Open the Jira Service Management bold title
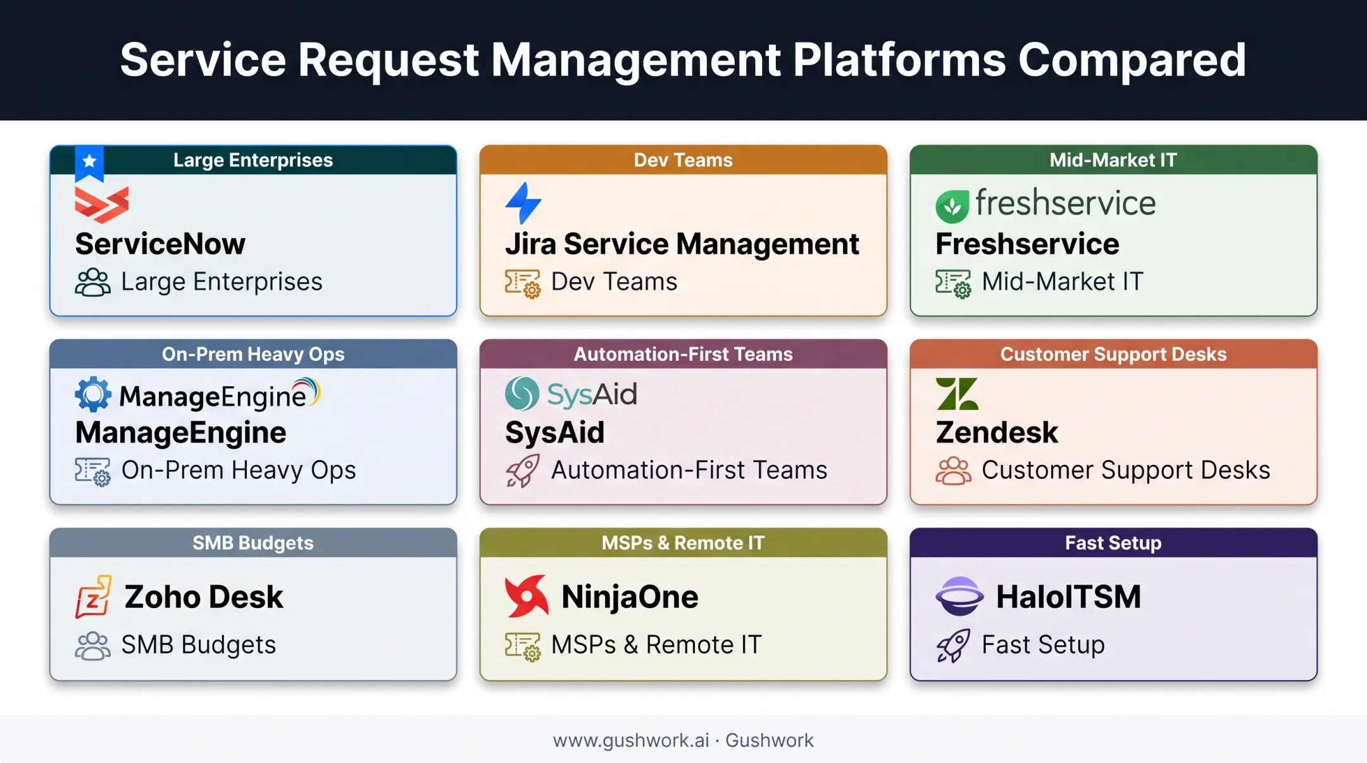This screenshot has width=1367, height=763. 682,244
